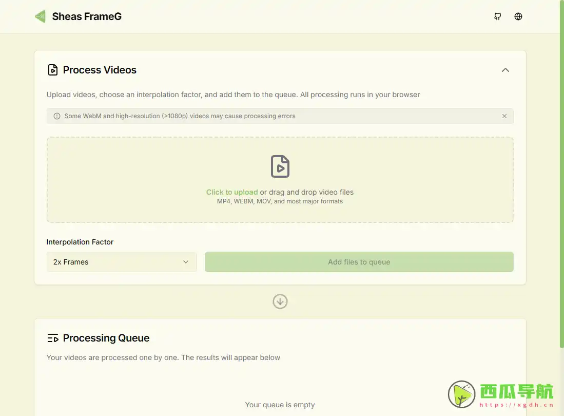The height and width of the screenshot is (416, 564).
Task: Click the "Click to upload" link
Action: (231, 192)
